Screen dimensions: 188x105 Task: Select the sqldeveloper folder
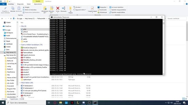(27, 80)
